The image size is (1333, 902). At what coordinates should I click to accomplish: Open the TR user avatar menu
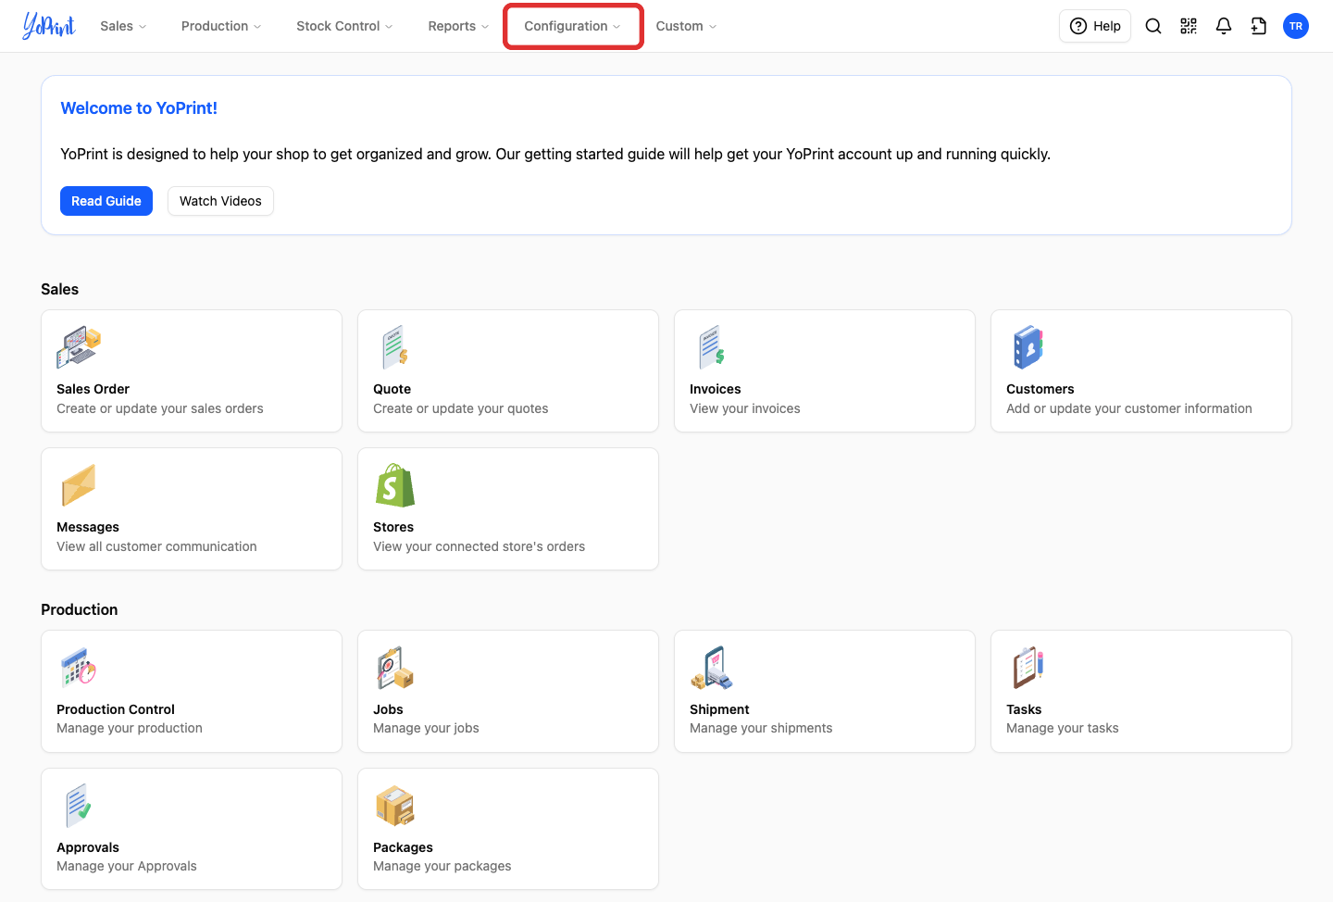click(x=1296, y=26)
